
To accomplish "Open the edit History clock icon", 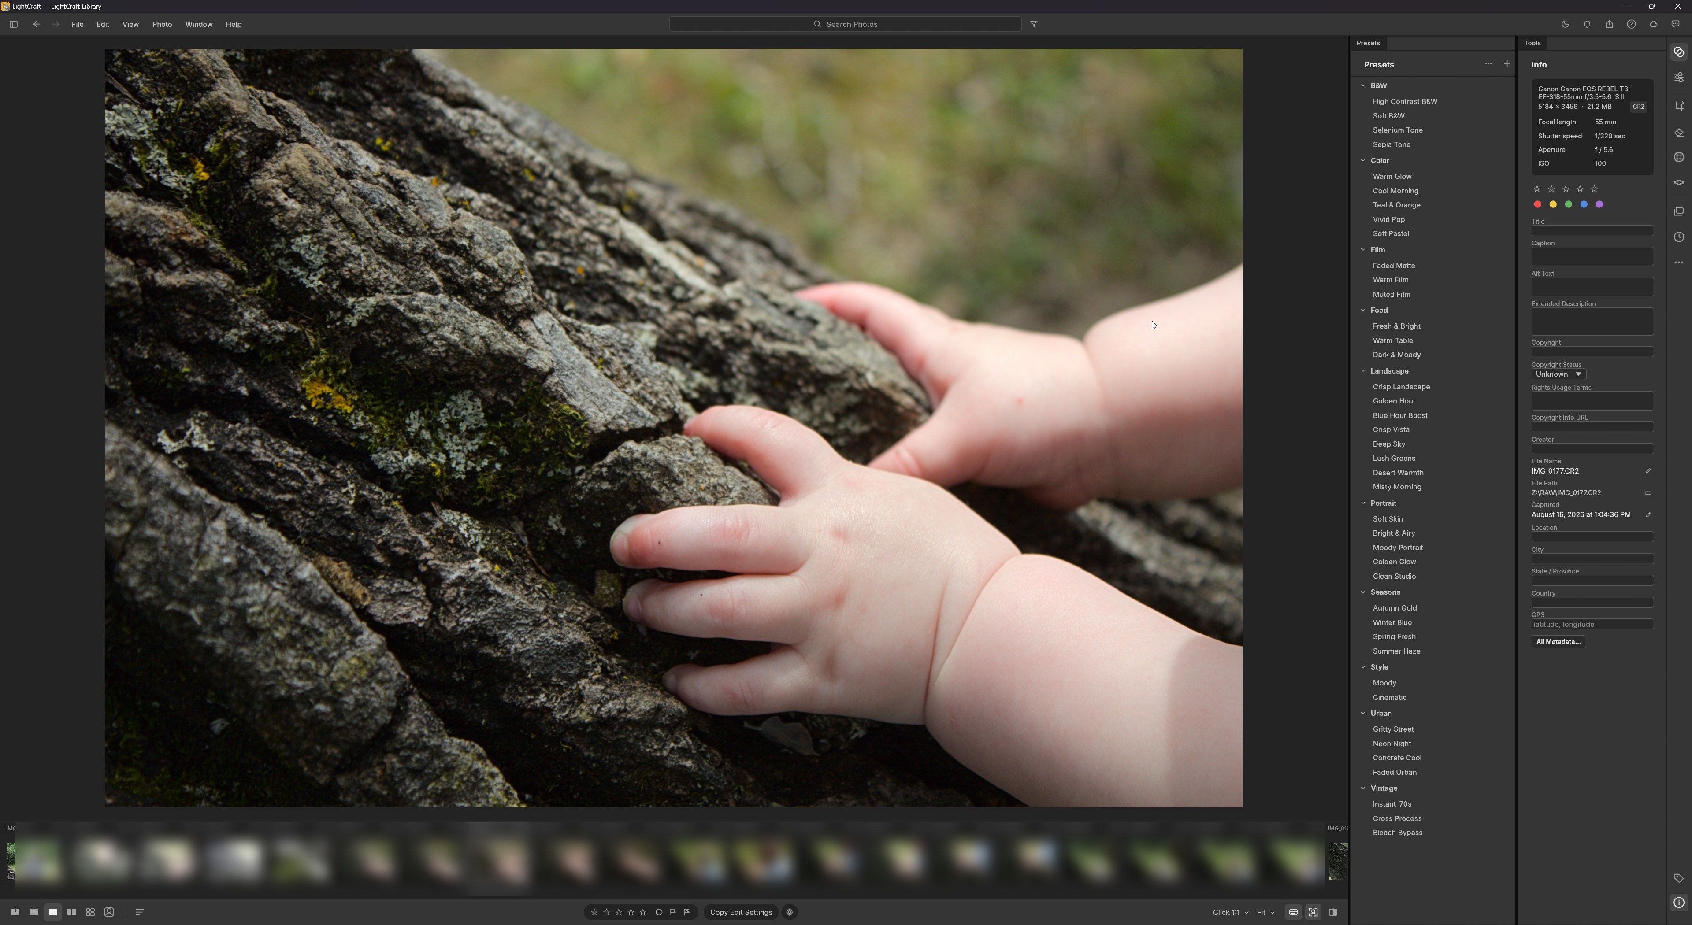I will (x=1679, y=237).
